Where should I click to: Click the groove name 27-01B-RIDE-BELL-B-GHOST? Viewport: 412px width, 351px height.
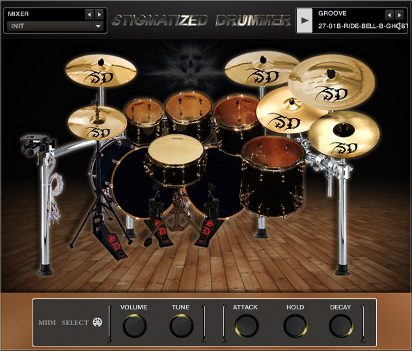click(x=363, y=26)
